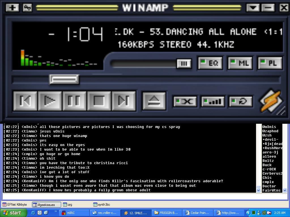Switch to rec.roller-c... taskbar button
The height and width of the screenshot is (217, 290).
pyautogui.click(x=105, y=213)
